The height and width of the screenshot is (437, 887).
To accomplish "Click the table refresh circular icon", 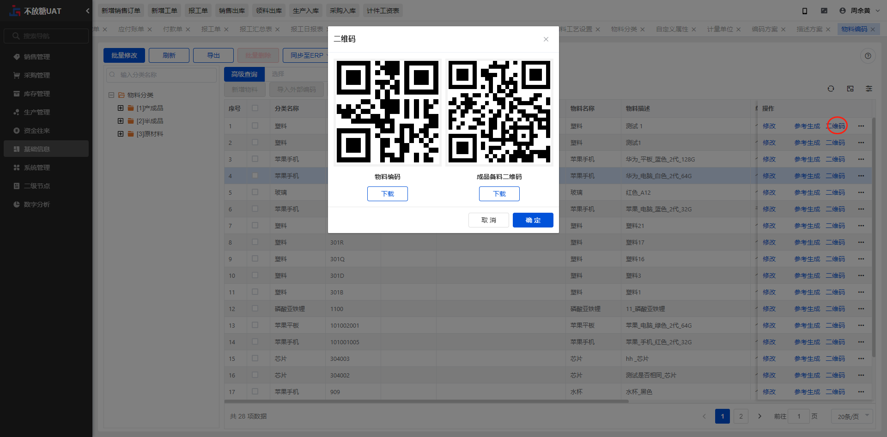I will [x=831, y=89].
